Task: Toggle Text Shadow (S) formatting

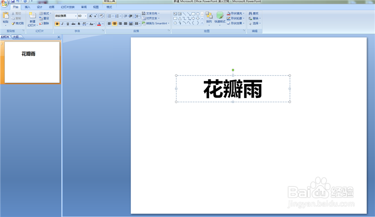Action: coord(79,24)
